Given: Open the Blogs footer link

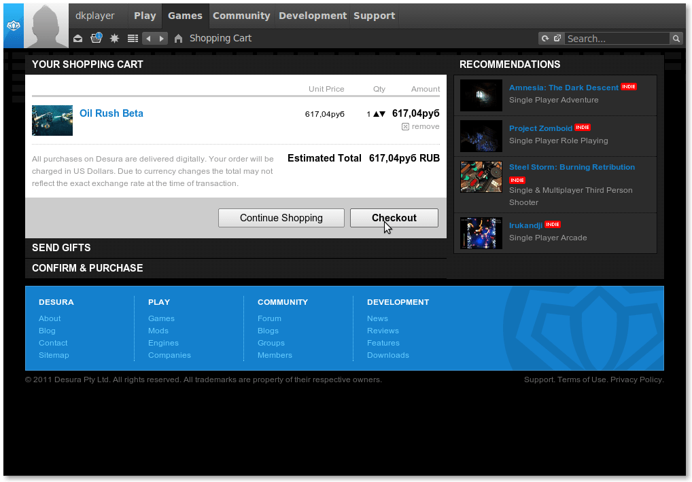Looking at the screenshot, I should [268, 331].
